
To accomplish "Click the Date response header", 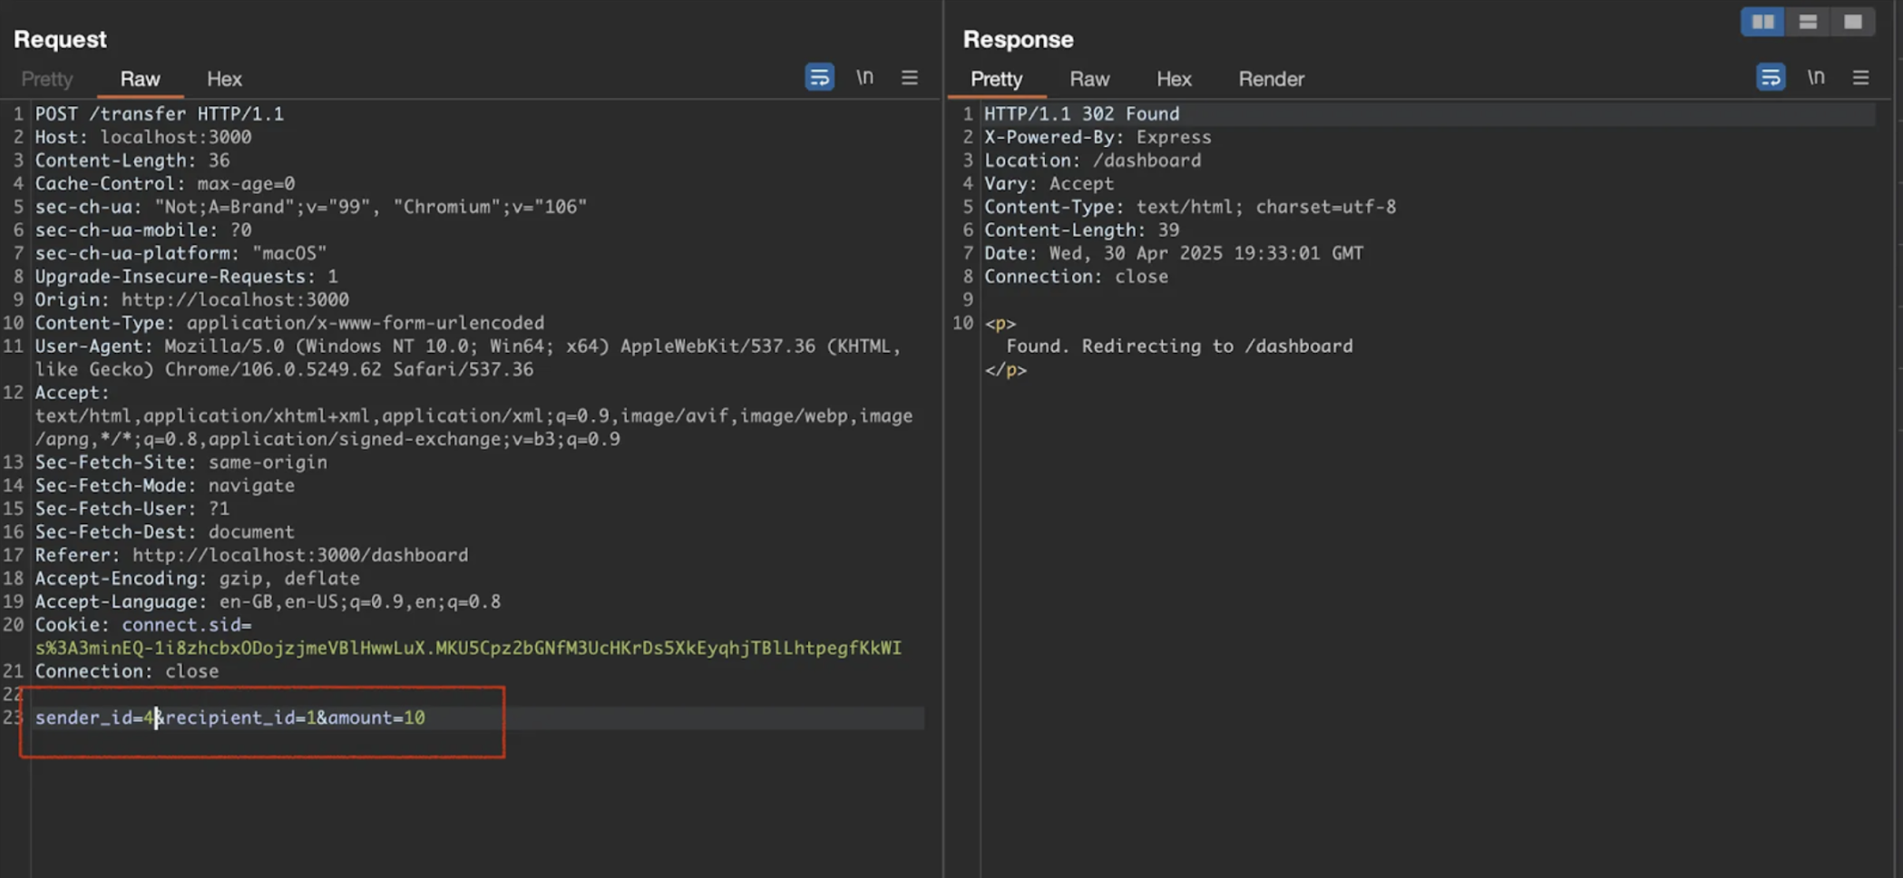I will (1174, 253).
